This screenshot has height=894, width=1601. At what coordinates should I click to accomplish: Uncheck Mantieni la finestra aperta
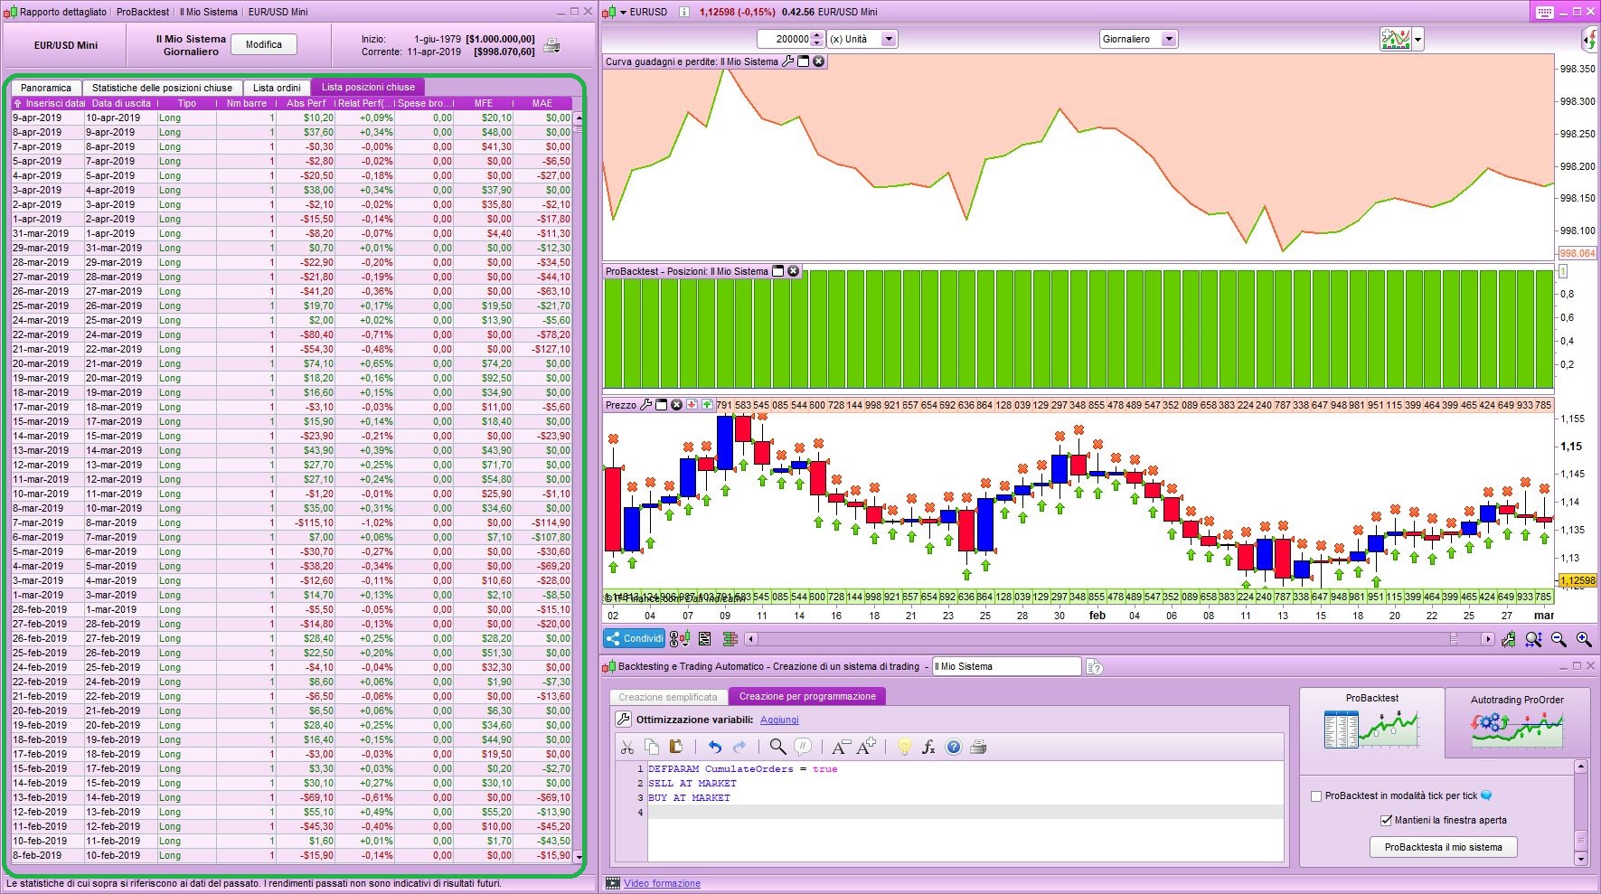click(1386, 820)
